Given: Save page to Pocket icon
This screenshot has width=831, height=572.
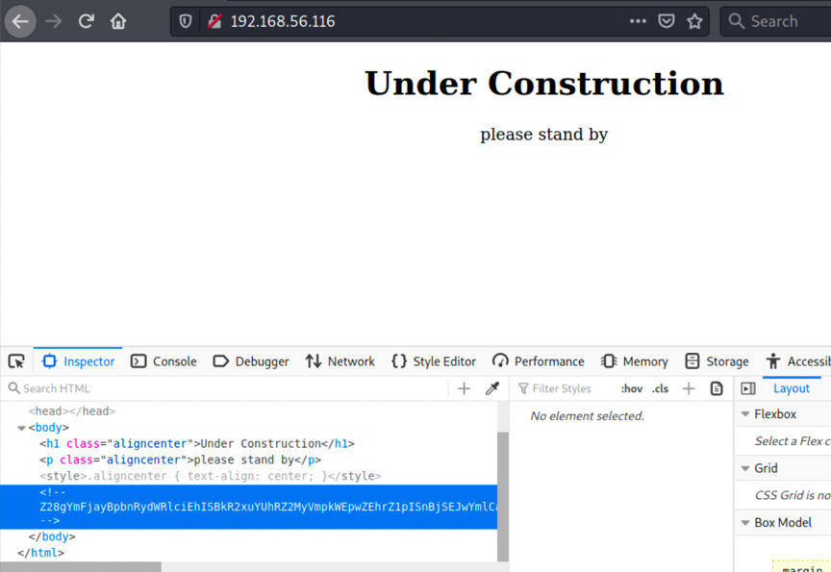Looking at the screenshot, I should 666,21.
